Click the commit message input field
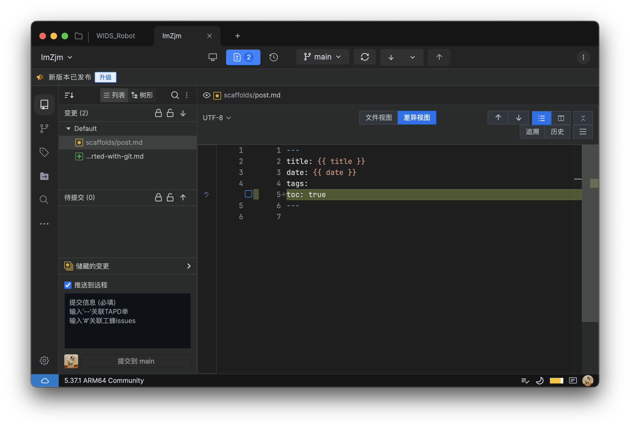 pyautogui.click(x=127, y=321)
